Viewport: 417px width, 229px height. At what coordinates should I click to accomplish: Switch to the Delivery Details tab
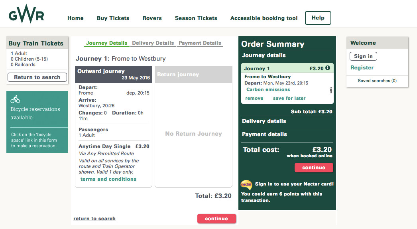click(153, 43)
